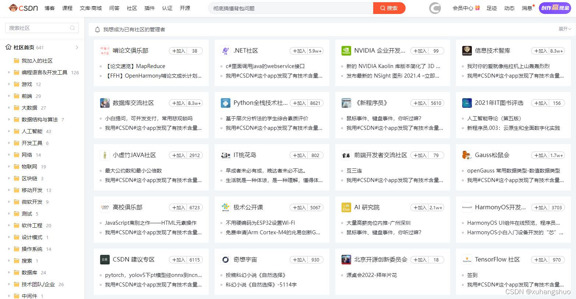Open the TensorFlow 社区 logo
Screen dimensions: 576x299
pyautogui.click(x=467, y=260)
